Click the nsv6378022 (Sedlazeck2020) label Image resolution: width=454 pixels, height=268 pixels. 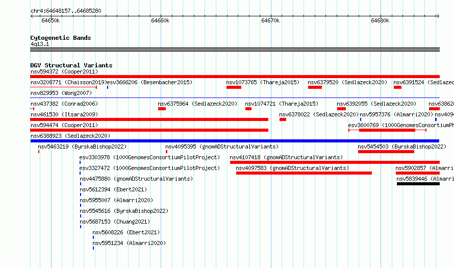tap(319, 114)
